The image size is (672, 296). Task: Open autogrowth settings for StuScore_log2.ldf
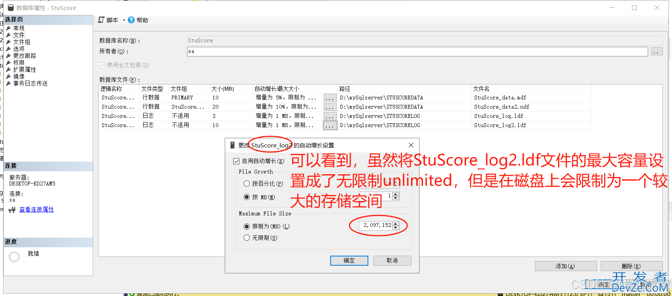[x=330, y=126]
